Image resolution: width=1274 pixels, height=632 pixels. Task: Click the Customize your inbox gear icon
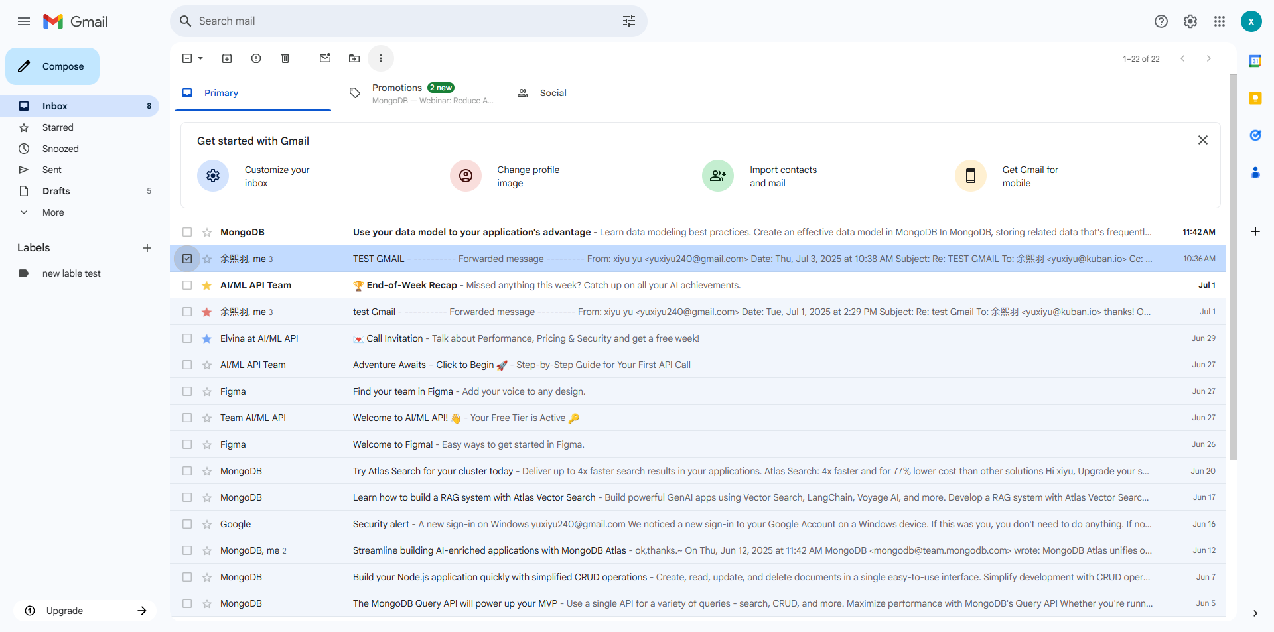click(213, 176)
